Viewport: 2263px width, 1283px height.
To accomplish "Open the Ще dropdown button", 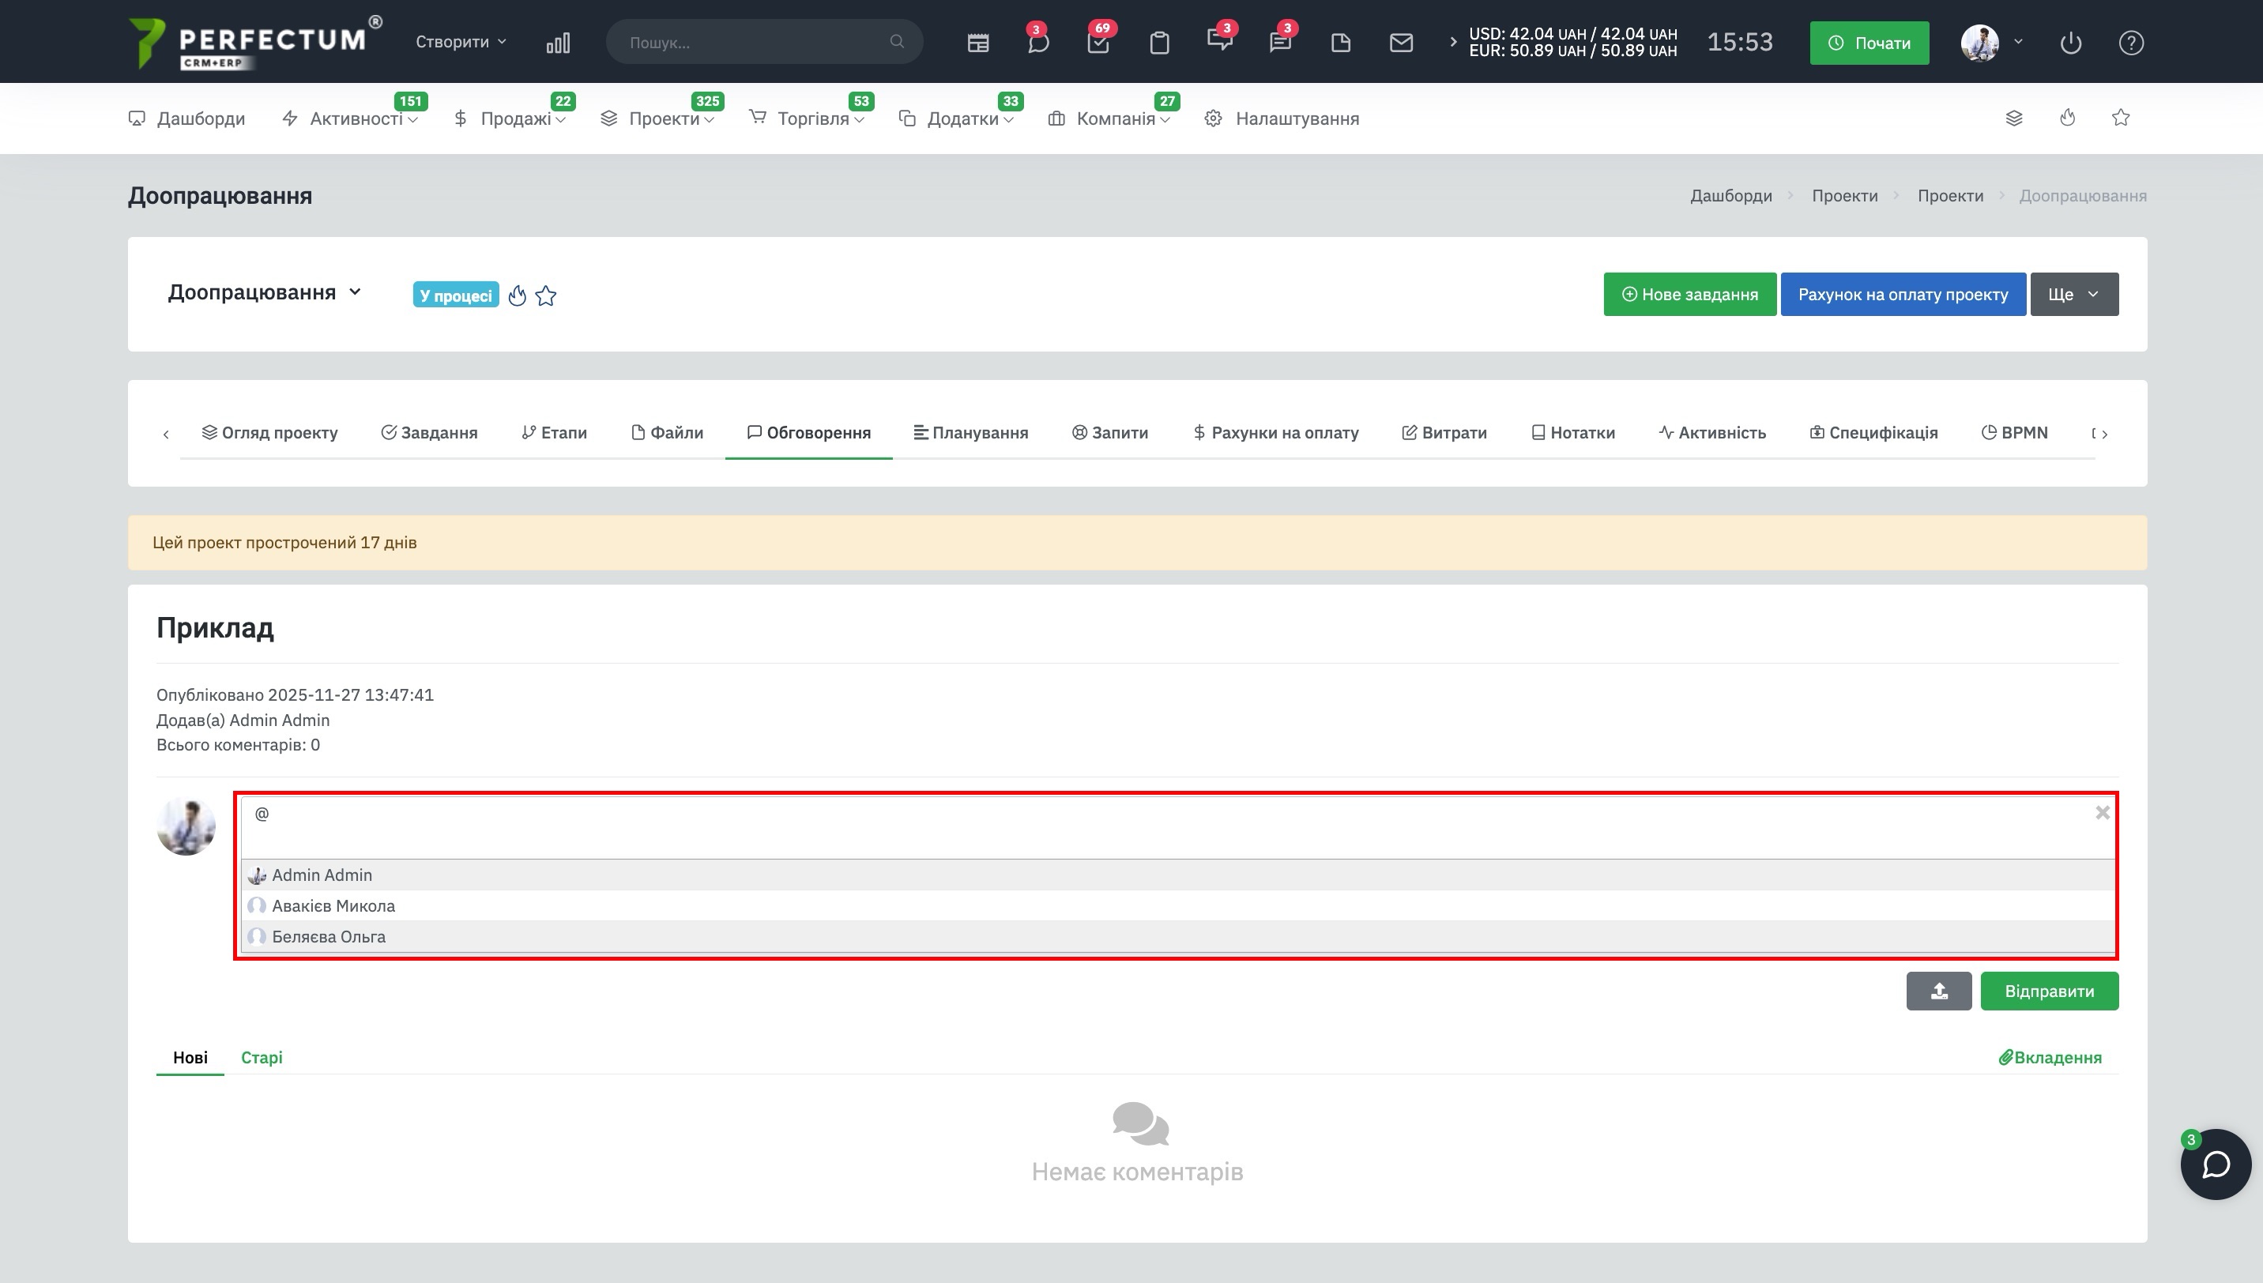I will (x=2073, y=295).
